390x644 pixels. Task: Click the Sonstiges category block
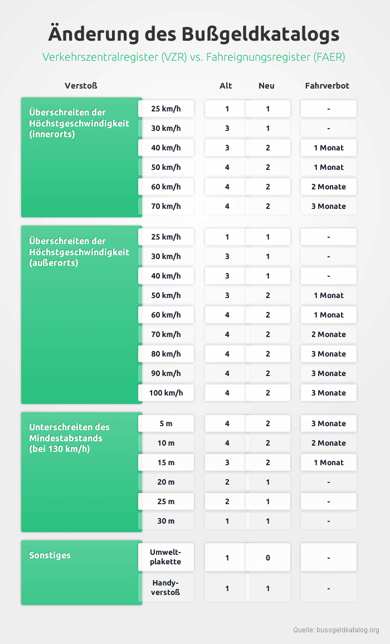[x=81, y=572]
